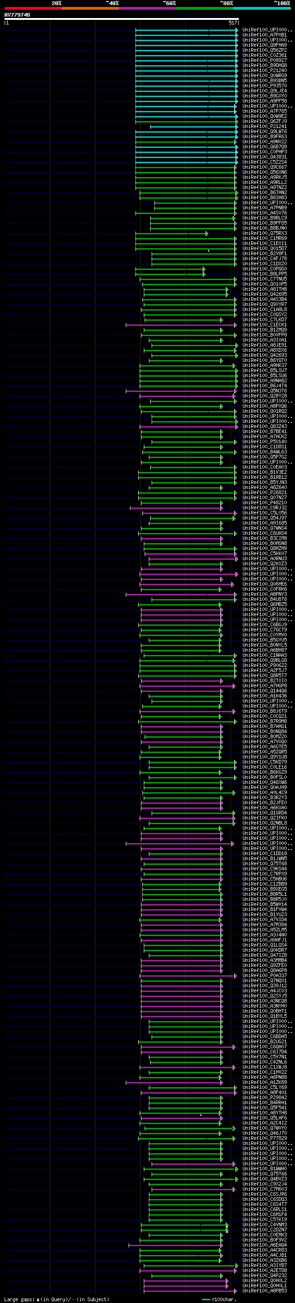Select label UniRef100_A2ET08

point(264,1271)
